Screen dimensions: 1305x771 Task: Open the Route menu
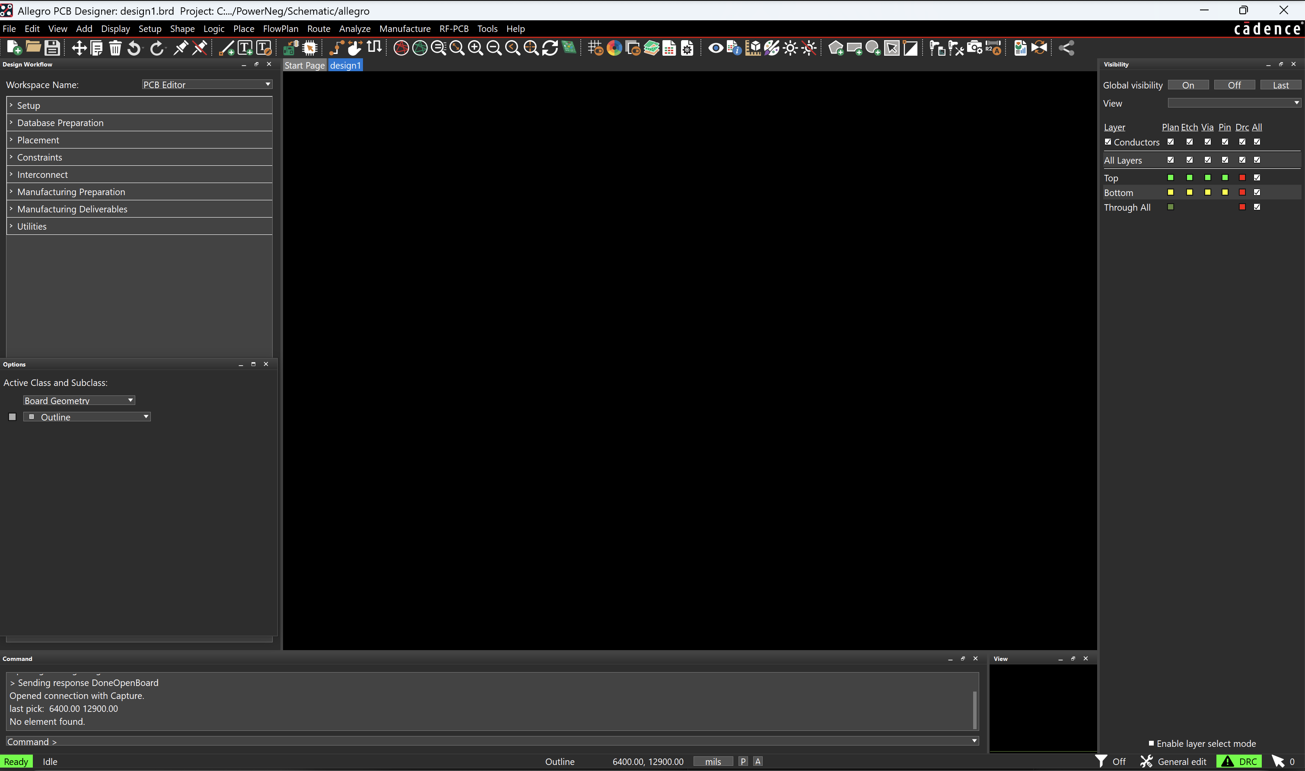[319, 28]
